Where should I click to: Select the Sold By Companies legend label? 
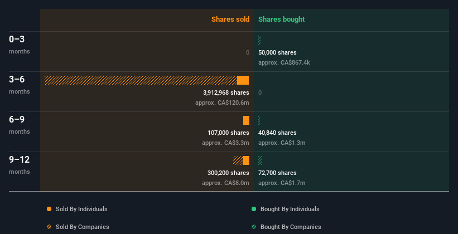click(x=83, y=227)
